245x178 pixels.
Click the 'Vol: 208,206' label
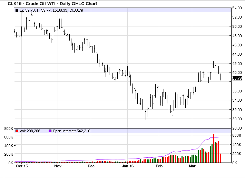[x=30, y=131]
